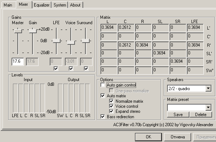Click matrix cell C to R' (0.2612)
The width and height of the screenshot is (216, 142).
coord(126,45)
